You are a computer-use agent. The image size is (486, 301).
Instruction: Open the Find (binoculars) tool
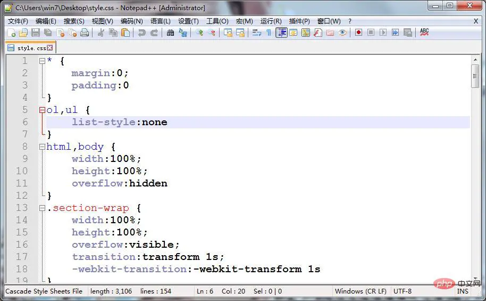[170, 33]
